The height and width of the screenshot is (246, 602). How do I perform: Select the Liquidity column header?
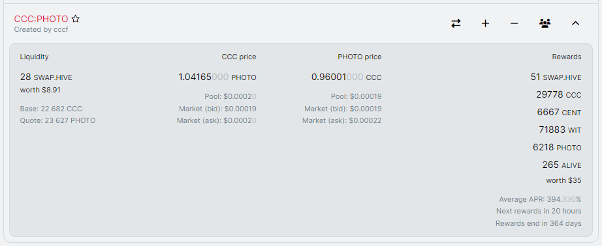click(x=34, y=57)
